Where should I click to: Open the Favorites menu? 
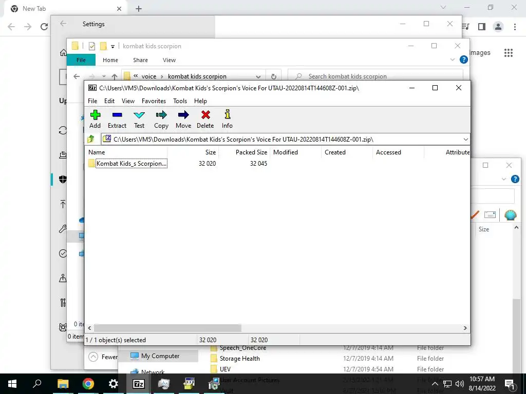(x=154, y=101)
